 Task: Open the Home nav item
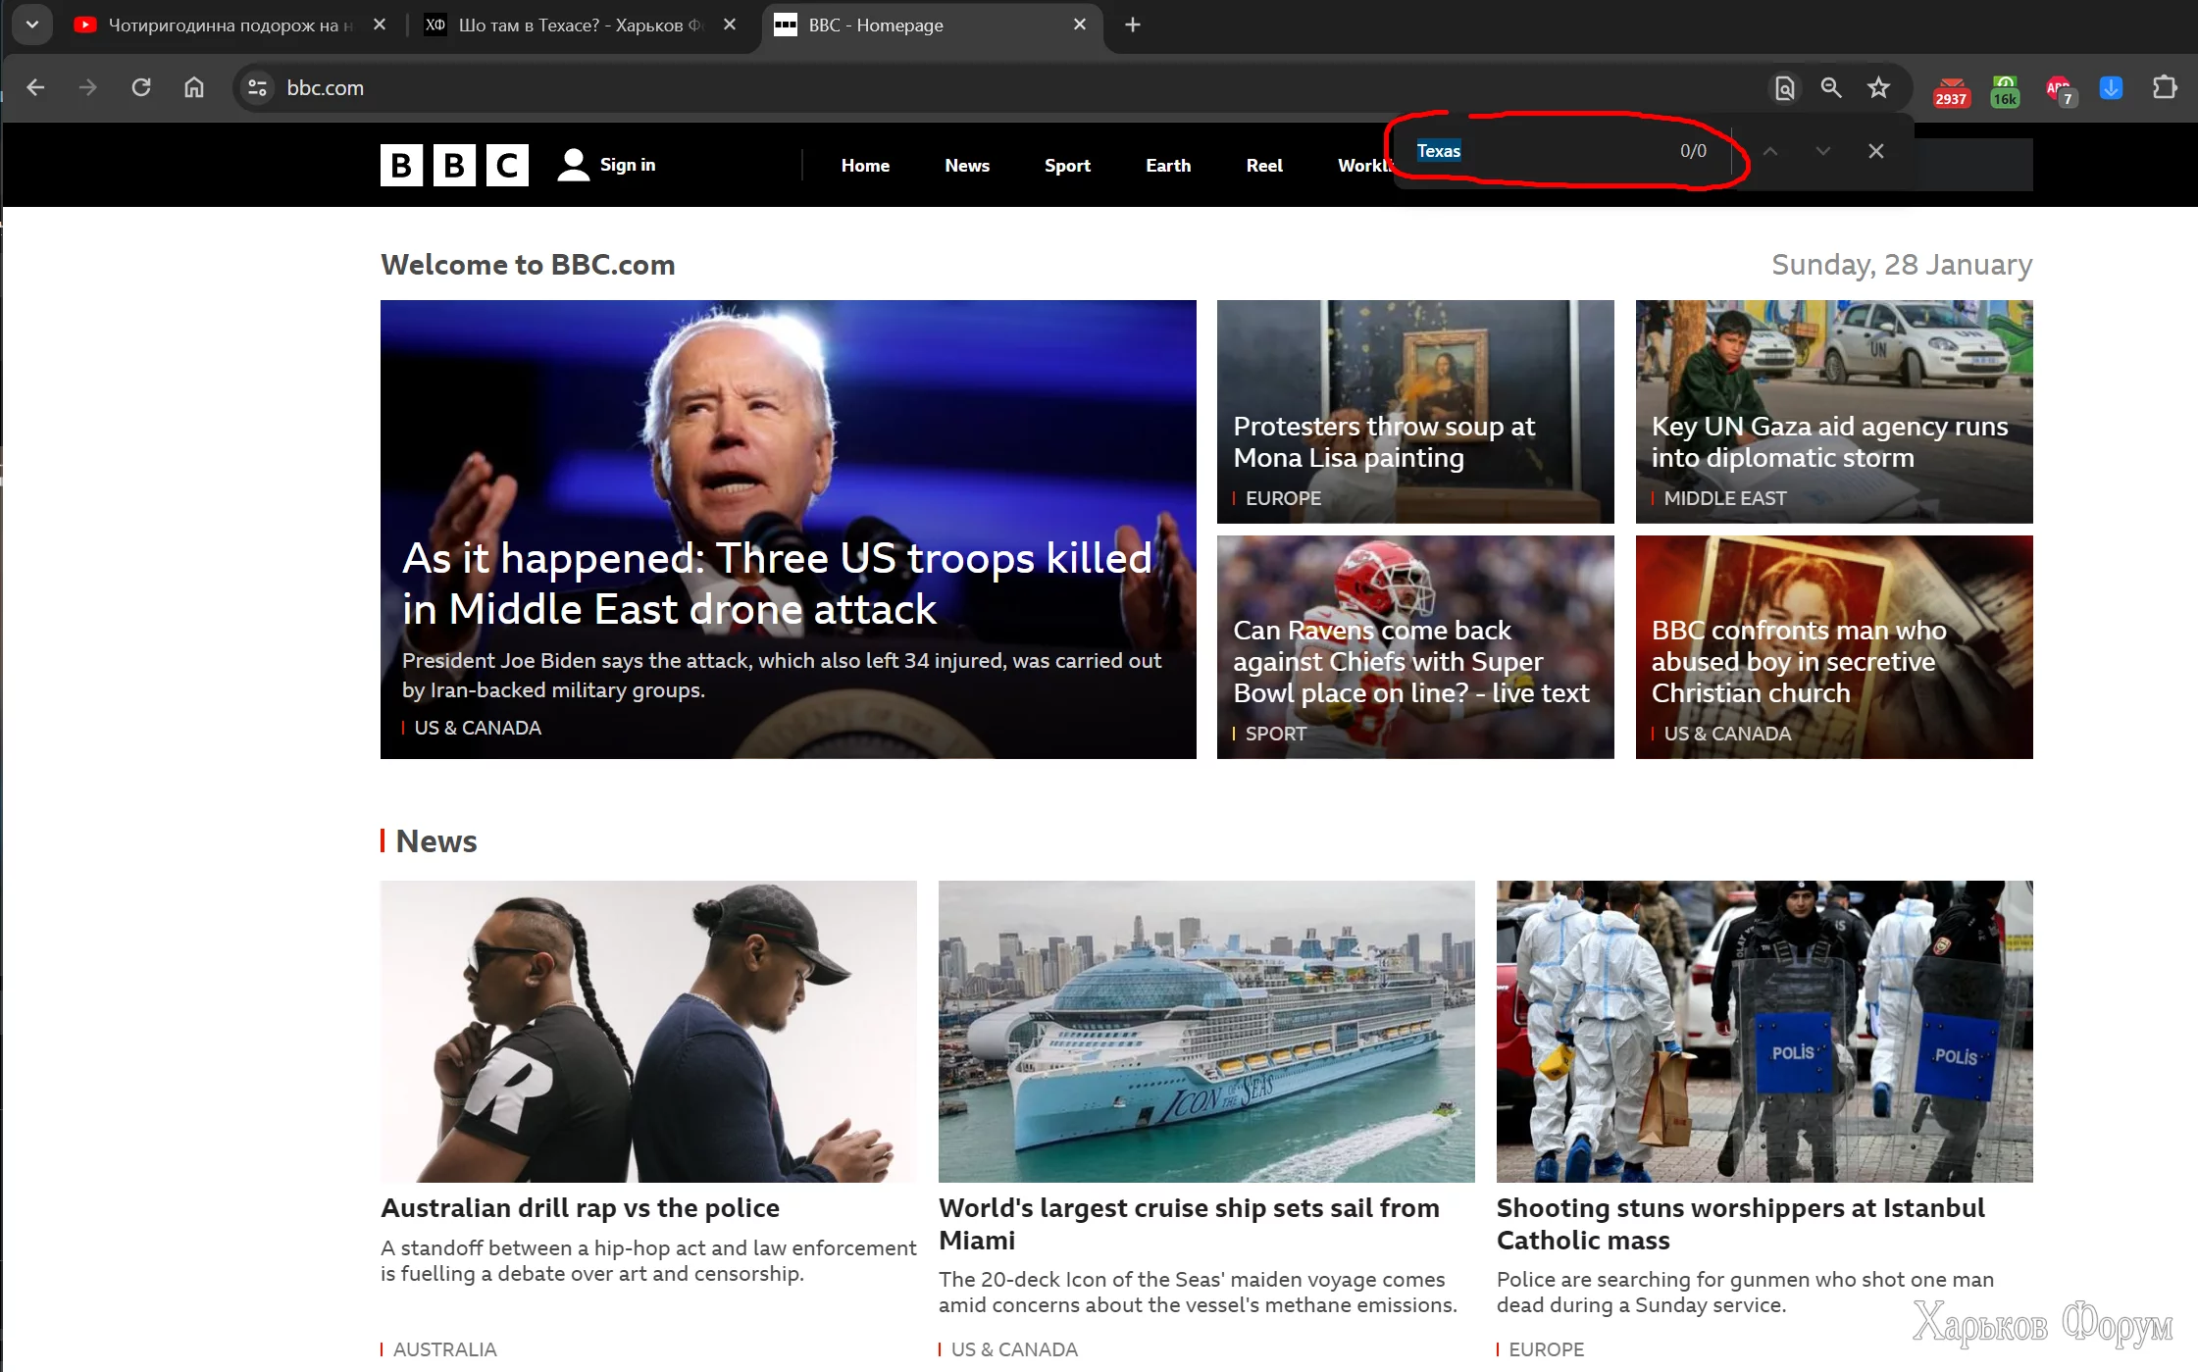(x=865, y=166)
